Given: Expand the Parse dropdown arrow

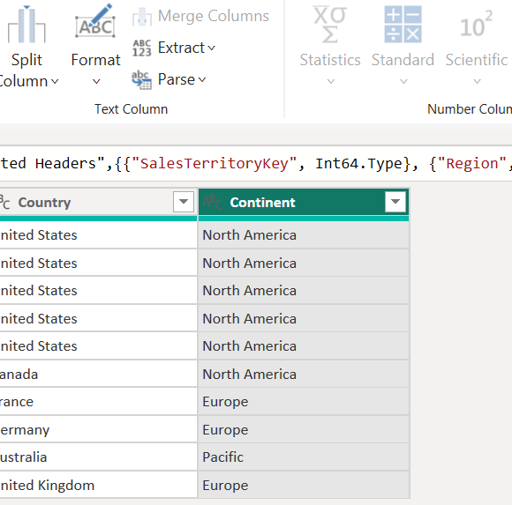Looking at the screenshot, I should 202,79.
